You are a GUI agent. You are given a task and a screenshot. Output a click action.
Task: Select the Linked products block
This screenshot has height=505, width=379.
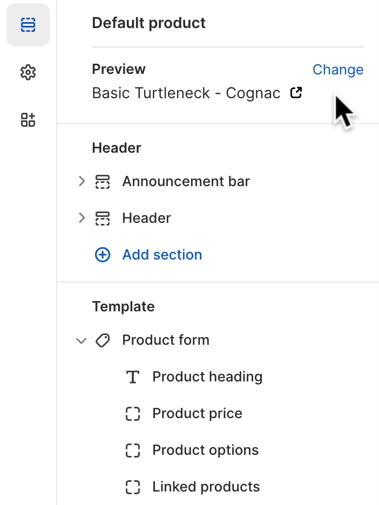pos(206,487)
